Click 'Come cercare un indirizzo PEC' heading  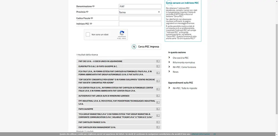pos(182,3)
